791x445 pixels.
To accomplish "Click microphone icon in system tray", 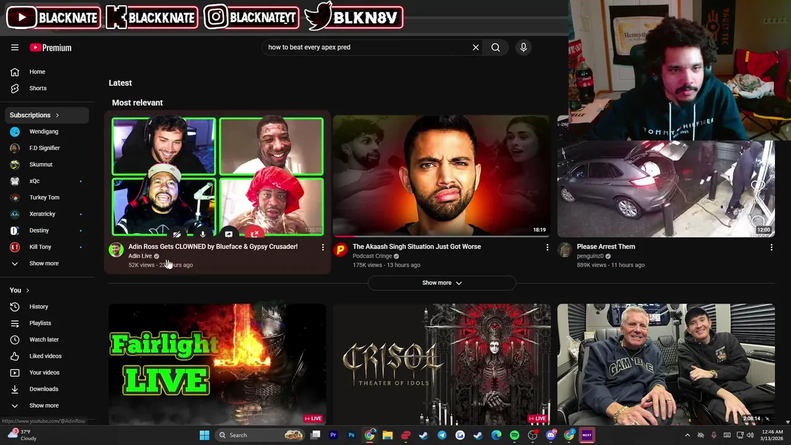I will (x=714, y=435).
